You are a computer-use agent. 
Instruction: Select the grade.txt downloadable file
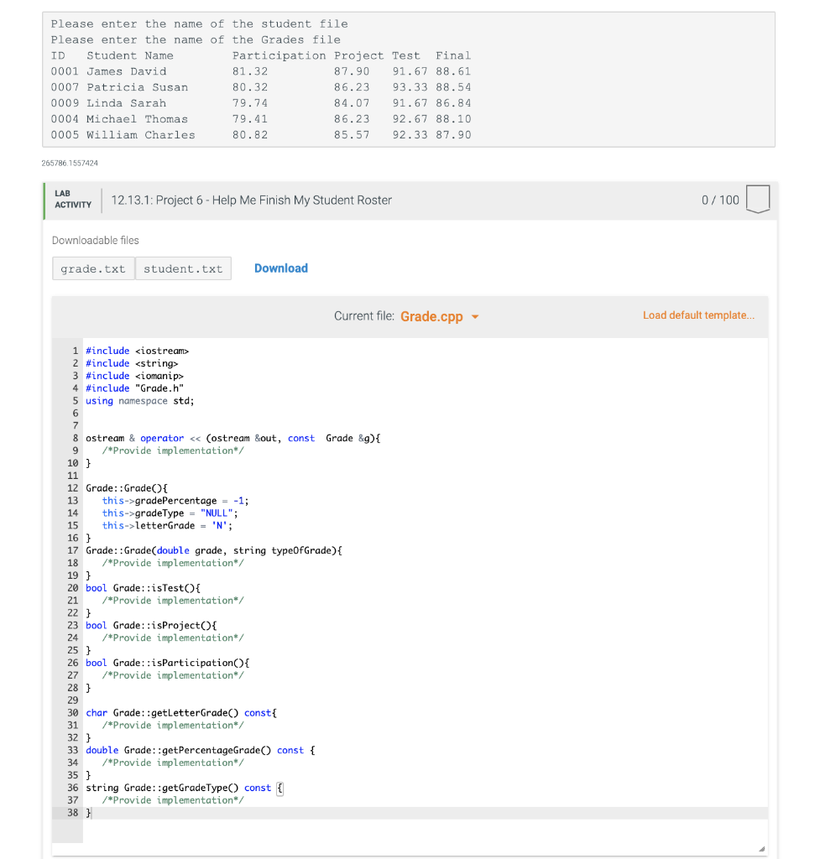coord(93,268)
